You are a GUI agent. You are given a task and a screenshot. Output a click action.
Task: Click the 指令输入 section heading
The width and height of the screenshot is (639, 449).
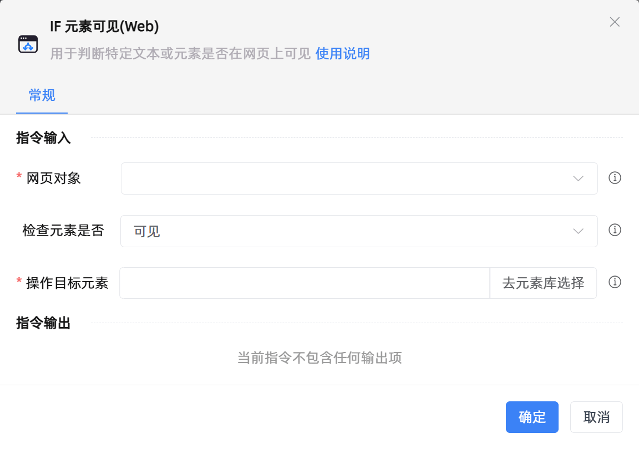[44, 137]
